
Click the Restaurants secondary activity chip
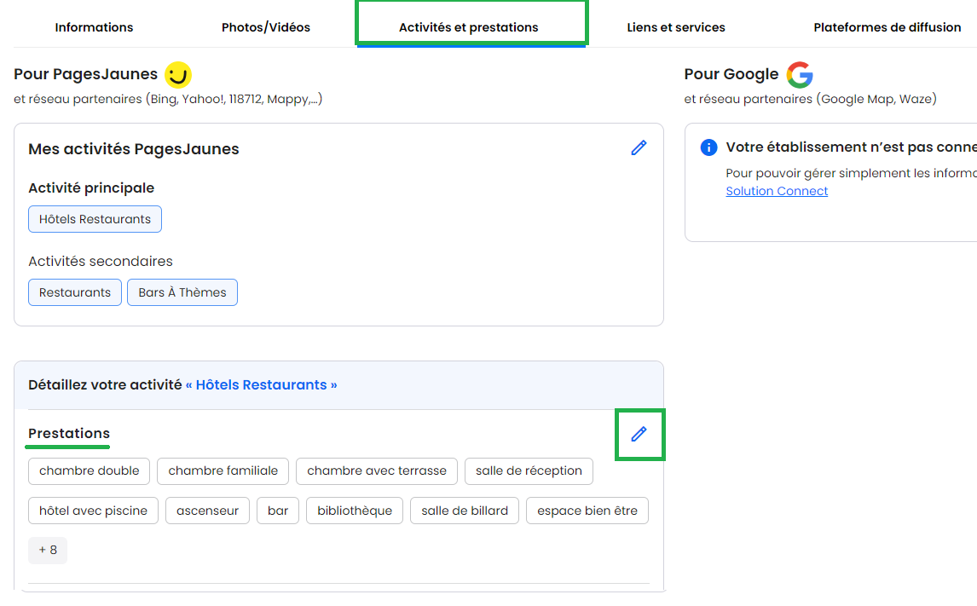pos(75,292)
